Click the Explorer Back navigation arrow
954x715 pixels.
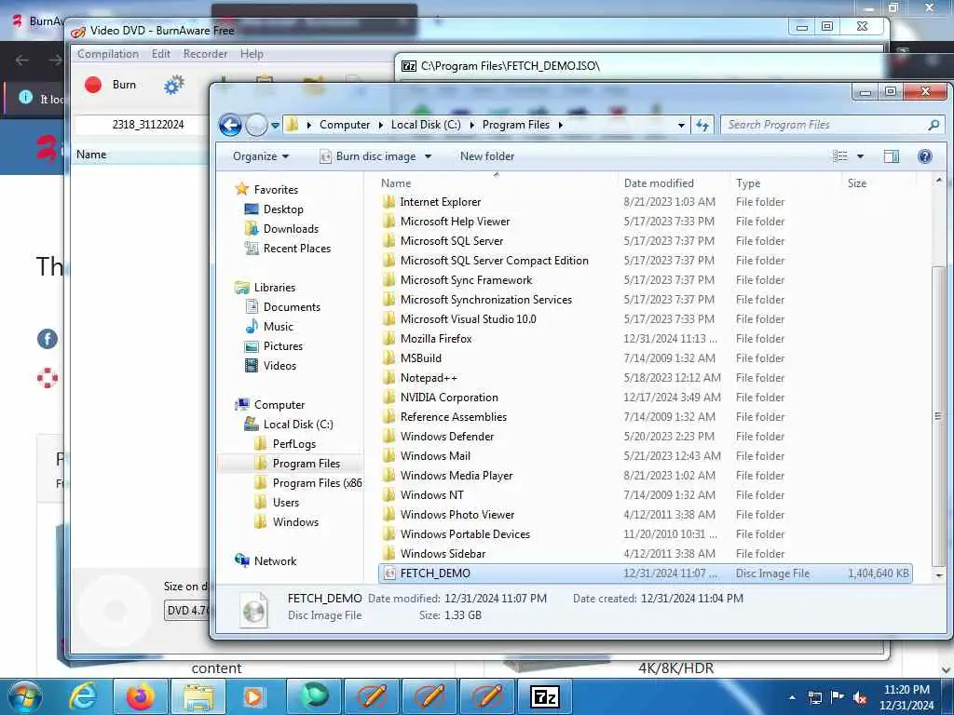pos(231,126)
